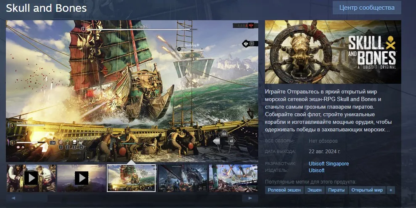416x208 pixels.
Task: Select the Ролевой экшен tag
Action: pos(284,190)
